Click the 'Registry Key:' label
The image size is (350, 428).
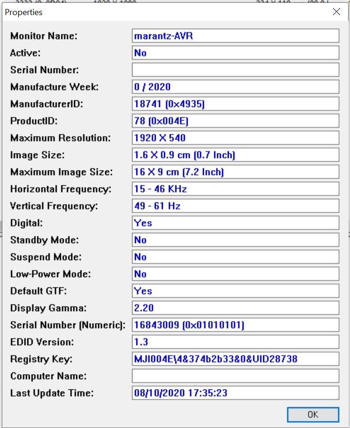tap(42, 359)
